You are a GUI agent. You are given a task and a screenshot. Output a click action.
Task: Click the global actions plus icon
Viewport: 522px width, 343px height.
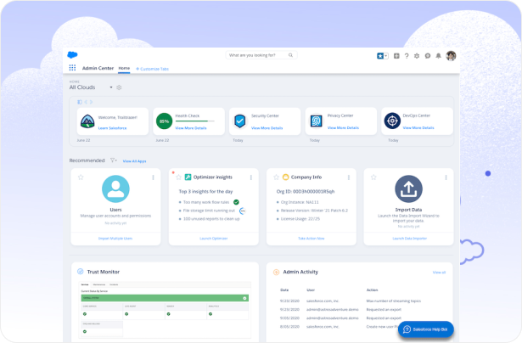pos(396,56)
